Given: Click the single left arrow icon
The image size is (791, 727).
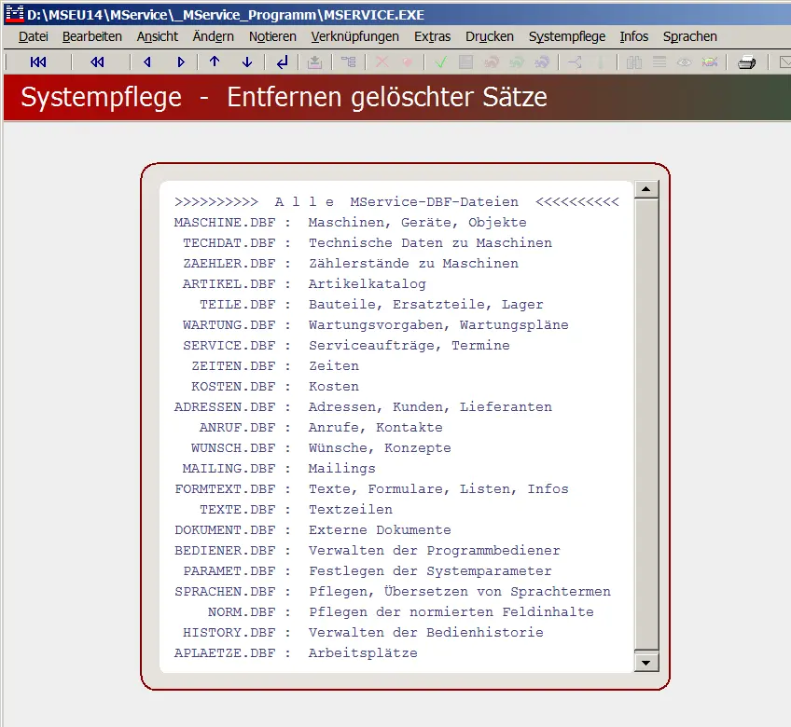Looking at the screenshot, I should (147, 62).
